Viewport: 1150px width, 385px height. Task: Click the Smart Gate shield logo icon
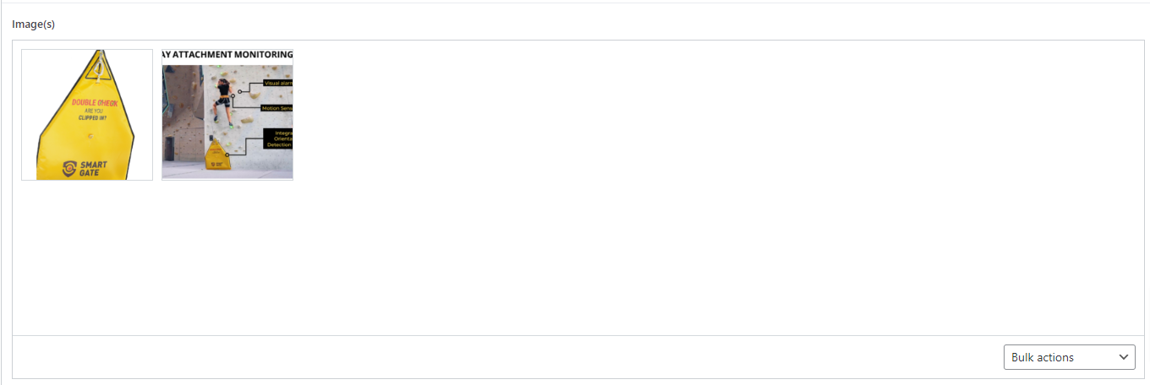71,169
